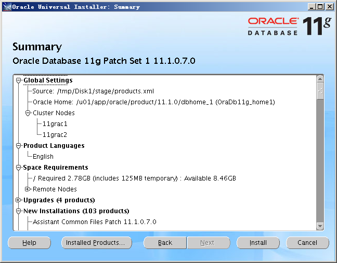Open the Help dialog
Viewport: 337px width, 263px height.
pos(29,243)
